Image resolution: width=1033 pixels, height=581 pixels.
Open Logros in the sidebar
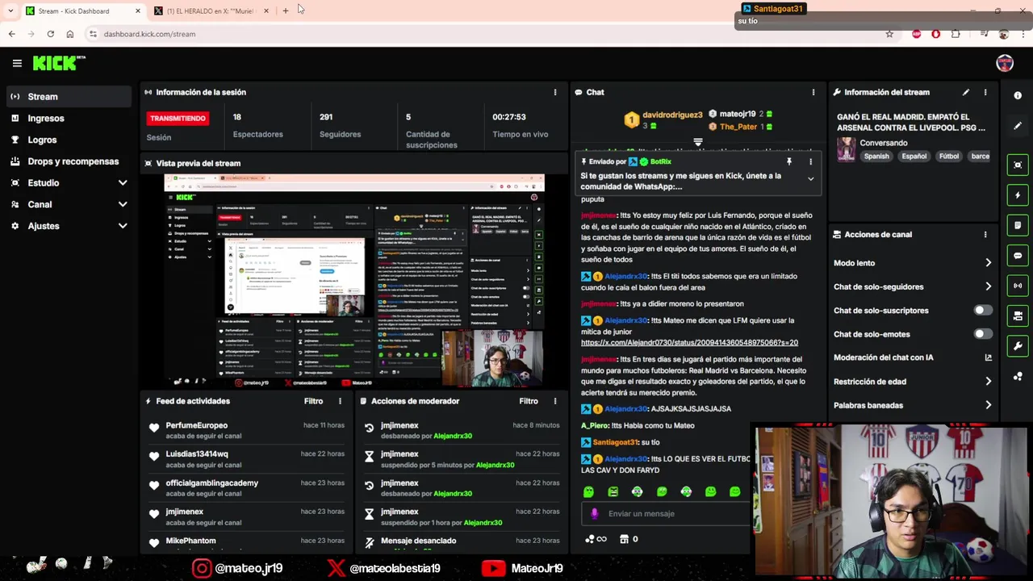pos(68,140)
